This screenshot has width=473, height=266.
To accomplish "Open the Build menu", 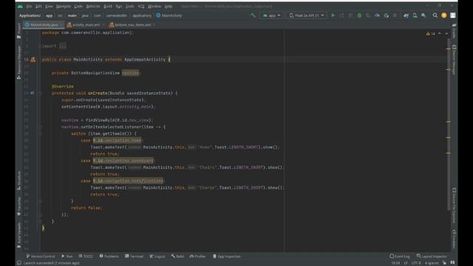I will [x=108, y=6].
